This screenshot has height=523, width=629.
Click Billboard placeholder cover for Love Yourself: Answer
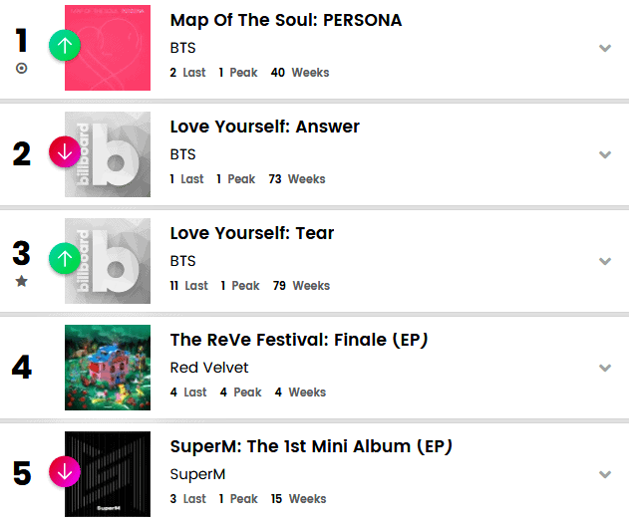110,154
